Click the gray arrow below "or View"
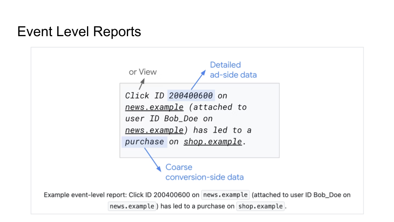Viewport: 394px width, 222px height. click(x=142, y=85)
